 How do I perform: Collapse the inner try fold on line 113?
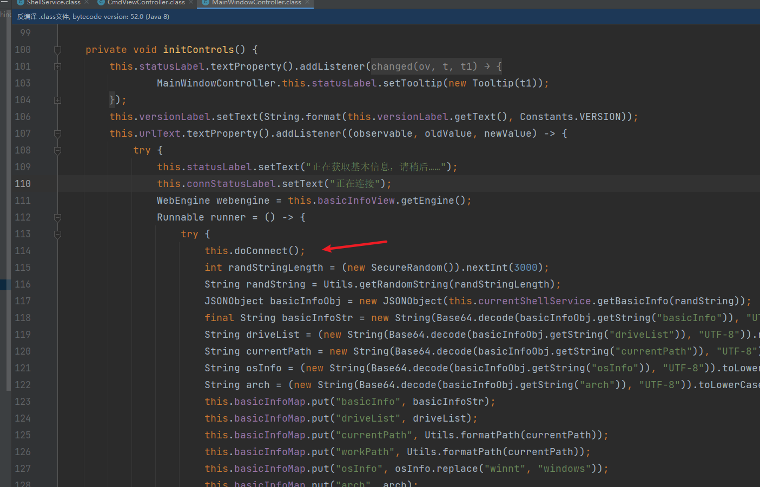(x=57, y=234)
